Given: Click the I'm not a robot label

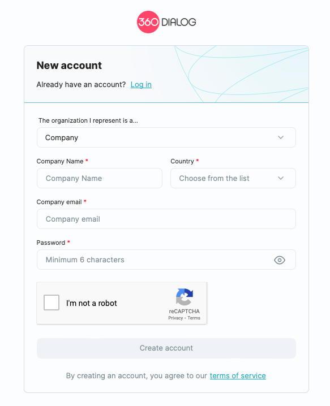Looking at the screenshot, I should coord(92,303).
